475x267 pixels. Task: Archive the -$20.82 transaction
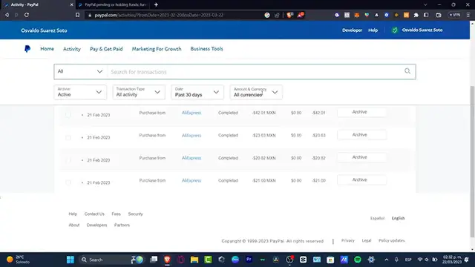[x=361, y=157]
